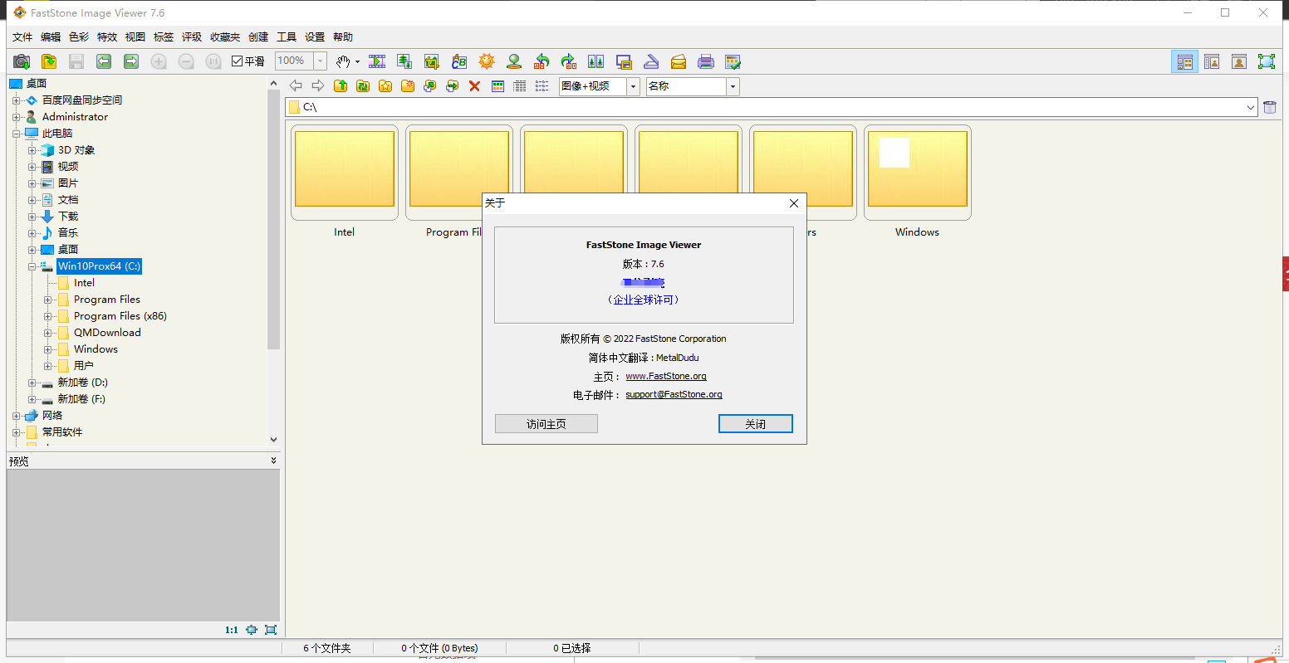Delete selection with the red X icon
This screenshot has width=1289, height=663.
click(474, 85)
